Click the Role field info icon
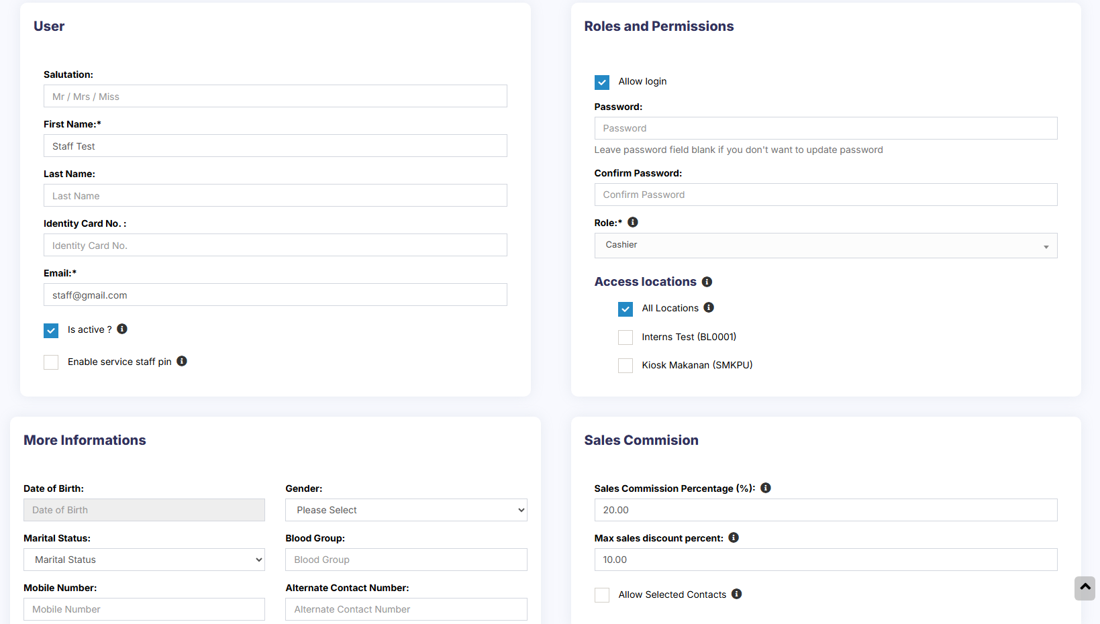This screenshot has width=1100, height=624. [632, 222]
